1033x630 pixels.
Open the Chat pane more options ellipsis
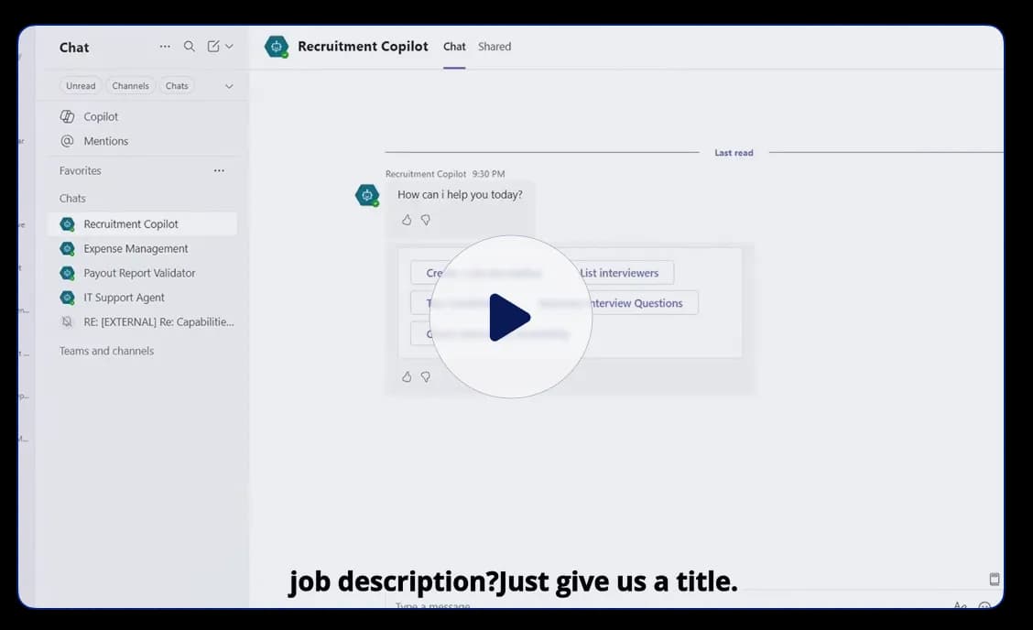(165, 46)
